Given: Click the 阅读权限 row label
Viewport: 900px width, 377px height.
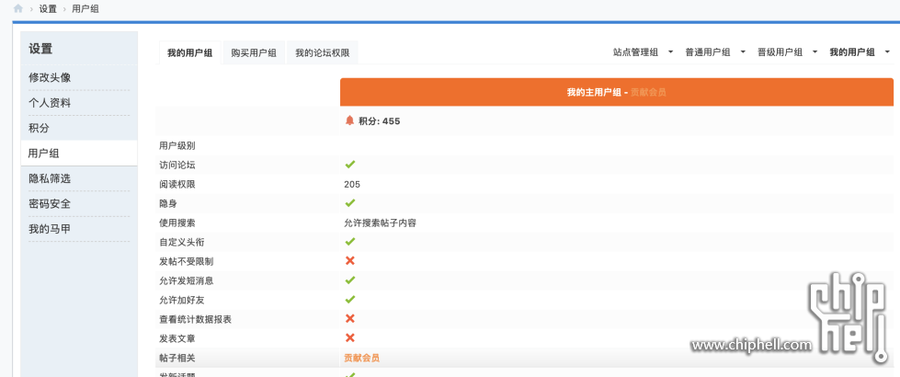Looking at the screenshot, I should [177, 184].
